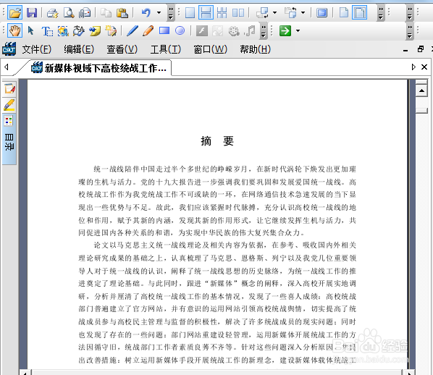Switch to facing pages layout
The height and width of the screenshot is (375, 433).
click(238, 13)
